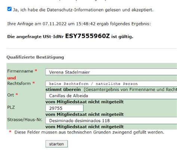This screenshot has height=155, width=177.
Task: Click the 'Qualifizierte Bestätigung' heading
Action: (x=35, y=57)
